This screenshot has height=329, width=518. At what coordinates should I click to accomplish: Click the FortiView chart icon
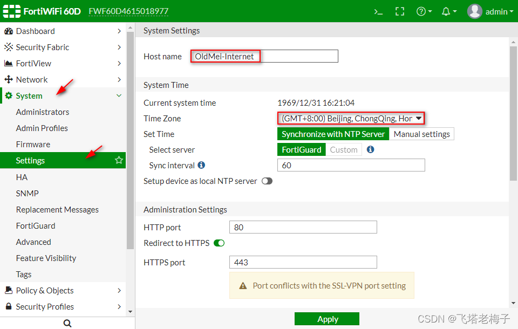click(x=9, y=63)
